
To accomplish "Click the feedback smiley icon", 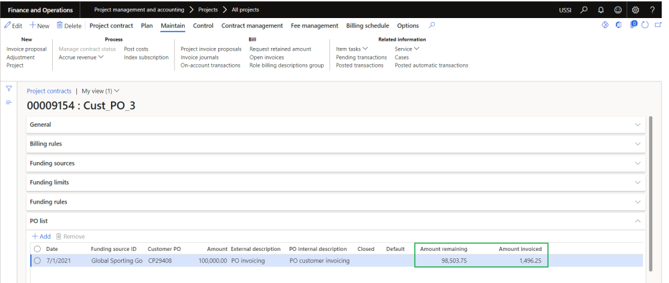I will coord(617,10).
